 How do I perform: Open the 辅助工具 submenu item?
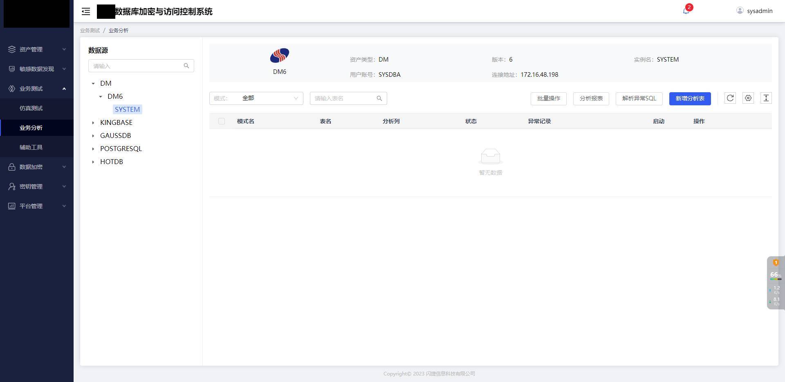37,147
